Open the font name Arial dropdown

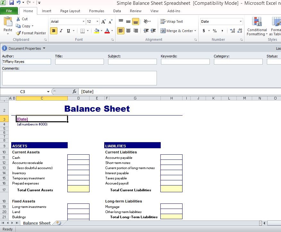click(x=83, y=21)
